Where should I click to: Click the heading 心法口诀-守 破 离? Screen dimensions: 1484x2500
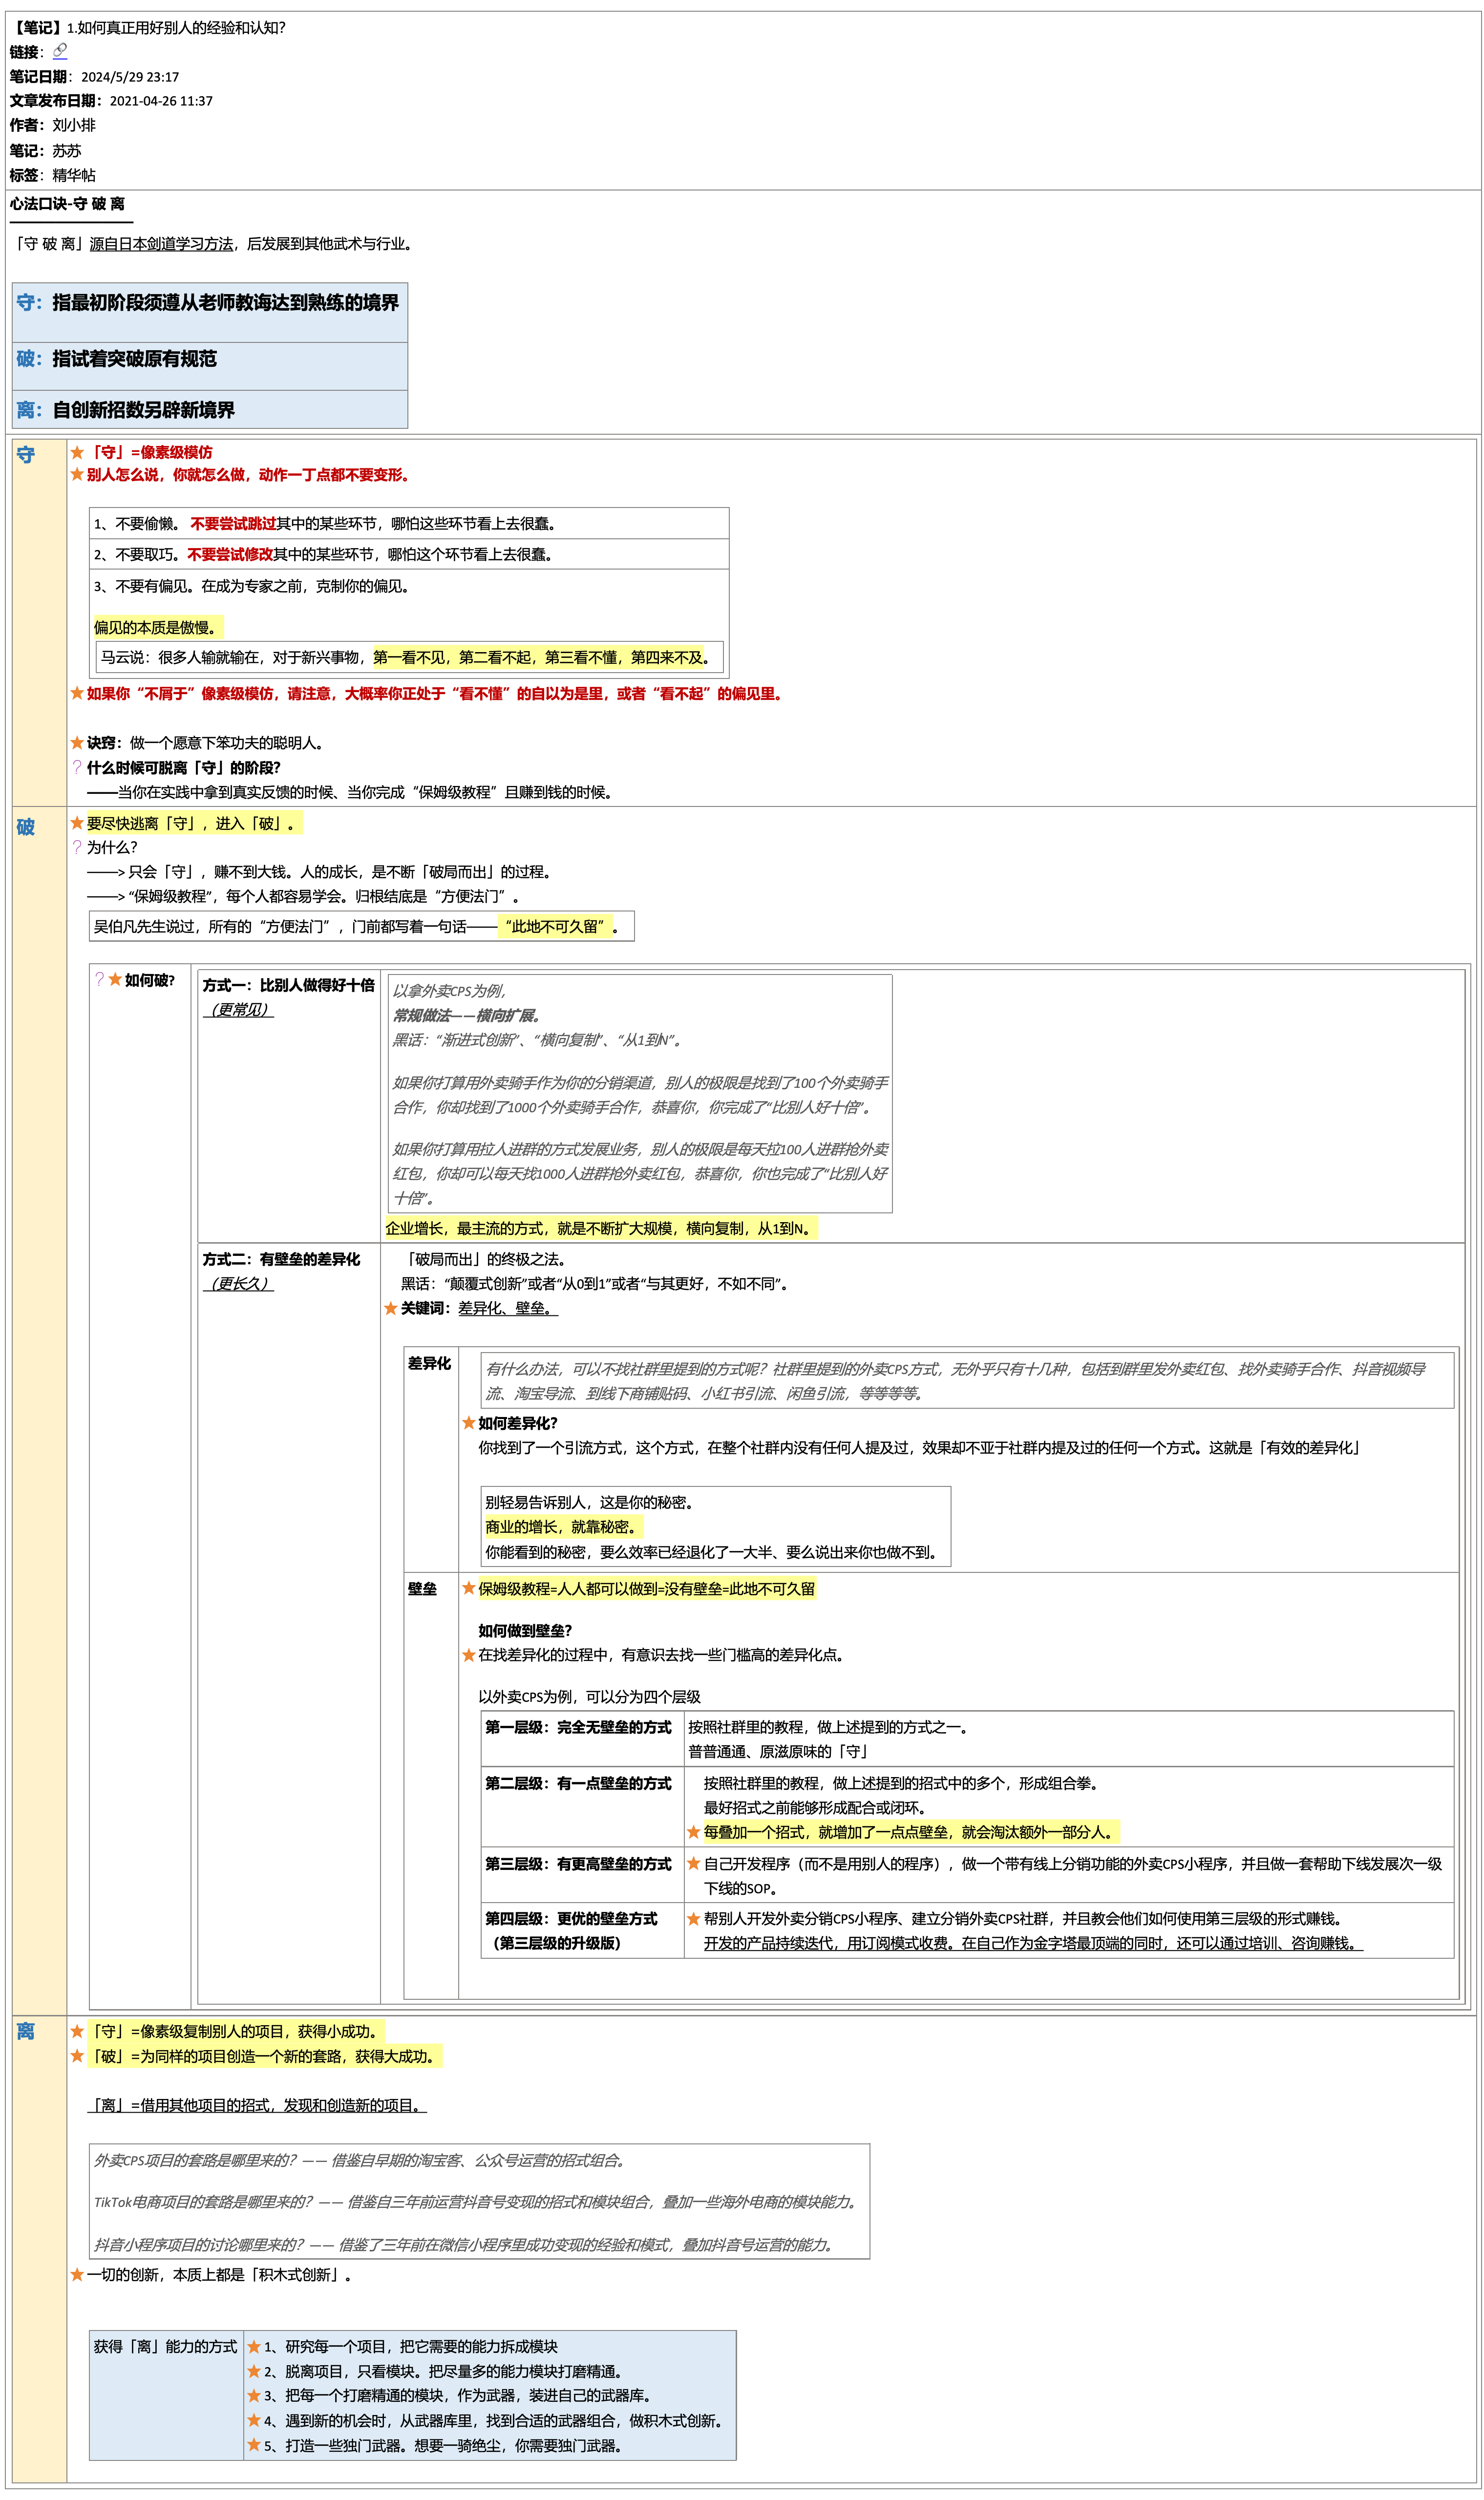click(x=67, y=203)
